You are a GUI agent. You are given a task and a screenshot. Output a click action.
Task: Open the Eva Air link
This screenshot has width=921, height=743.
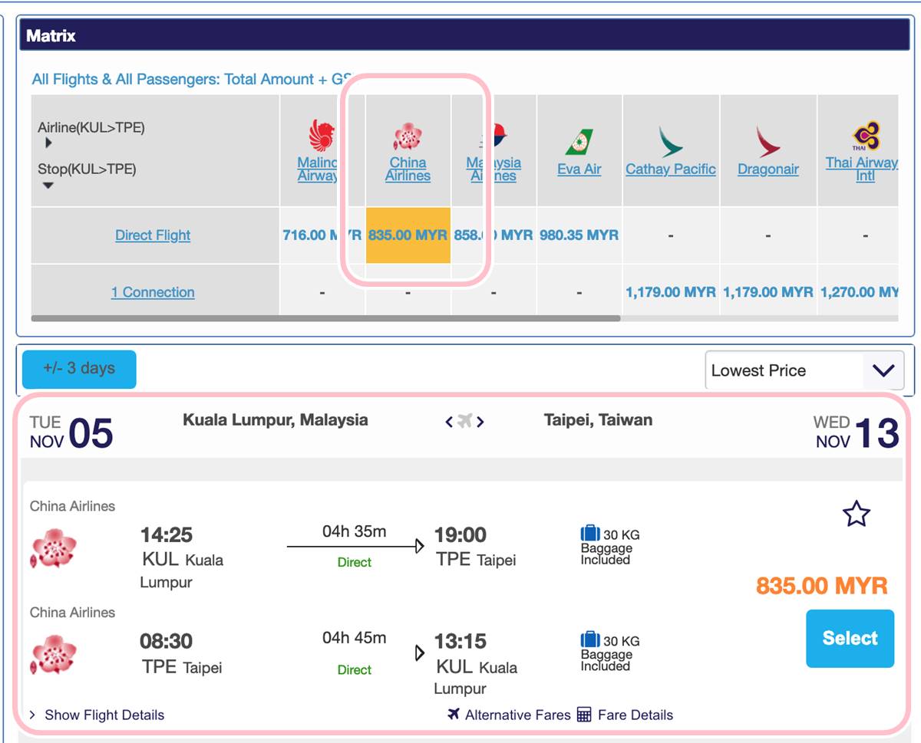click(x=579, y=169)
